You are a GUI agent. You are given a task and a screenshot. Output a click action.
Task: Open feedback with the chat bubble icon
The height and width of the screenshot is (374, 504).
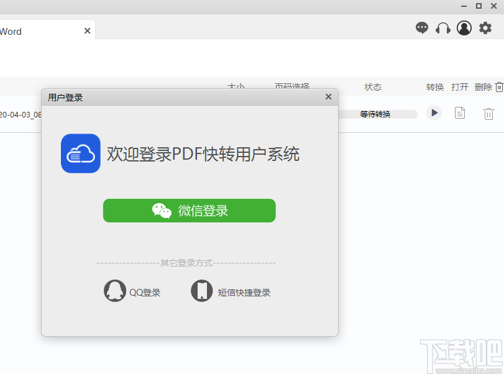(x=422, y=28)
